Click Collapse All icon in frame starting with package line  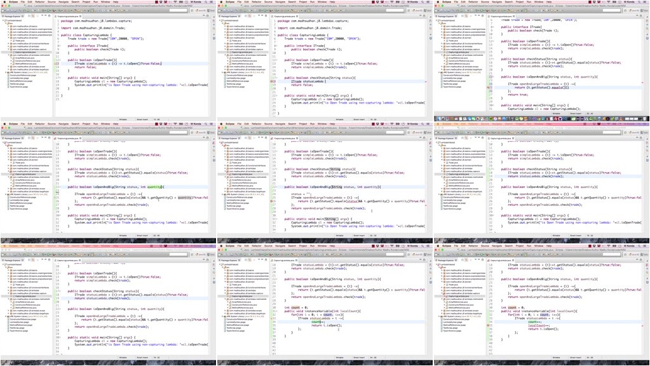pos(29,16)
